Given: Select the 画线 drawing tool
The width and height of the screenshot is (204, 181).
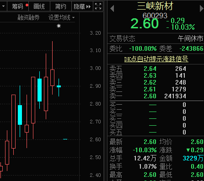Looking at the screenshot, I should pyautogui.click(x=39, y=6).
